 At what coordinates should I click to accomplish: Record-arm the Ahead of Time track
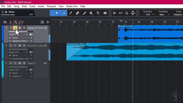[20, 28]
